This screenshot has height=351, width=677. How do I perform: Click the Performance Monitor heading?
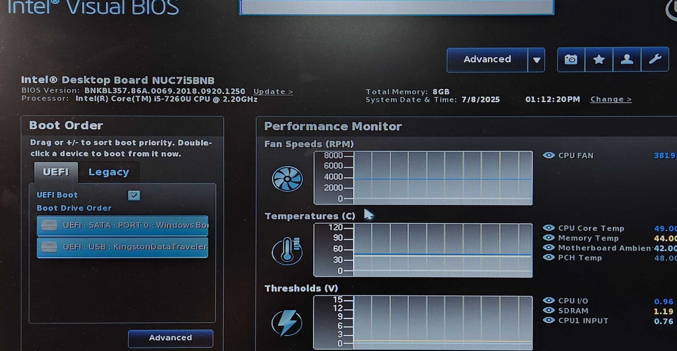[x=333, y=126]
